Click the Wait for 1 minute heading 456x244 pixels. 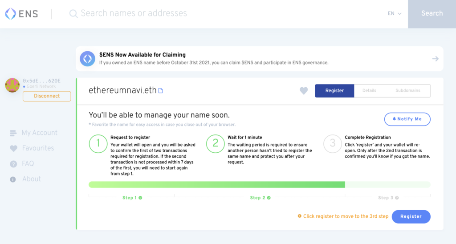(x=245, y=137)
